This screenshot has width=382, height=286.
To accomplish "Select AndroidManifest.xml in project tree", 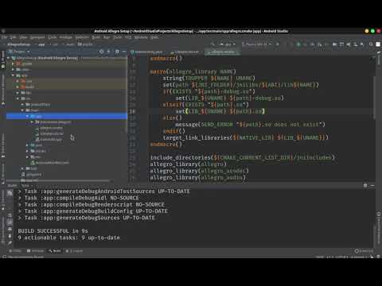I will point(50,163).
